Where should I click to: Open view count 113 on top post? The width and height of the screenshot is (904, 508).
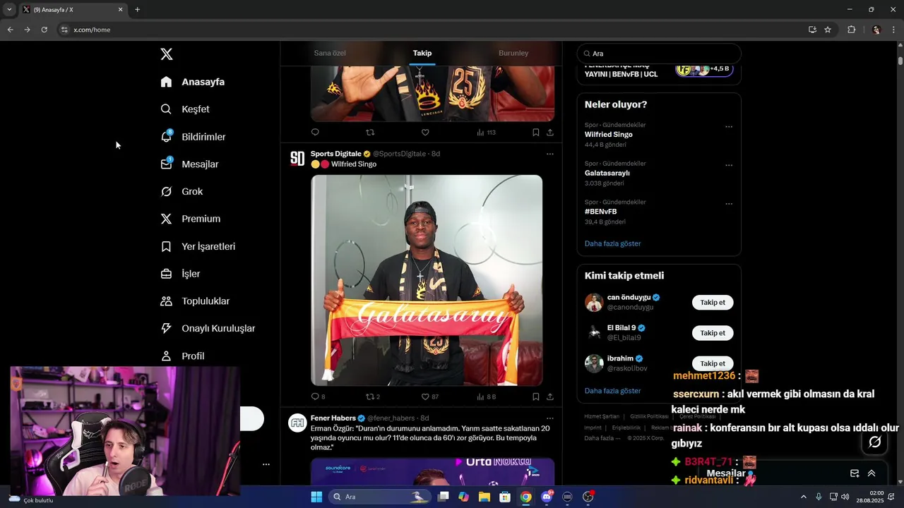(x=486, y=132)
